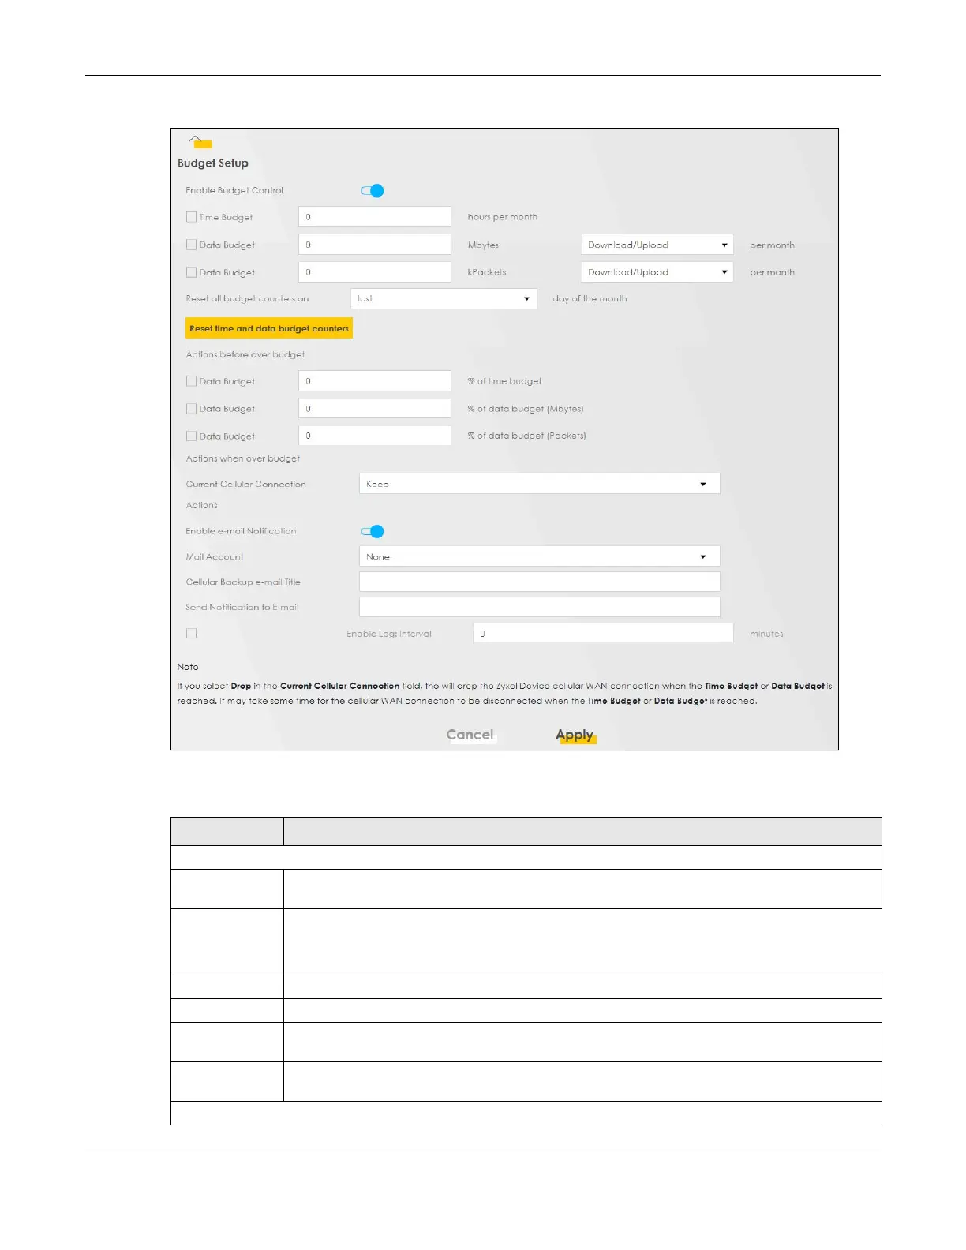Check the Data Budget kPackets checkbox
Screen dimensions: 966x1250
[191, 272]
